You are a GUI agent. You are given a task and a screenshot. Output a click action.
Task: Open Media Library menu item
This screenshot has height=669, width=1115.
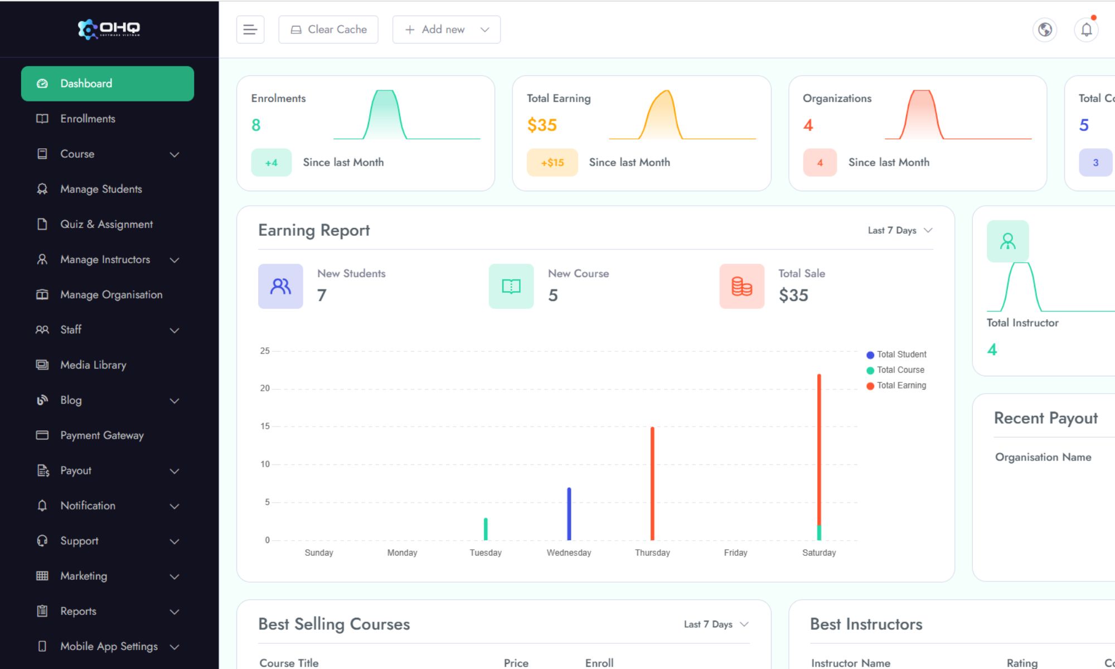[108, 365]
